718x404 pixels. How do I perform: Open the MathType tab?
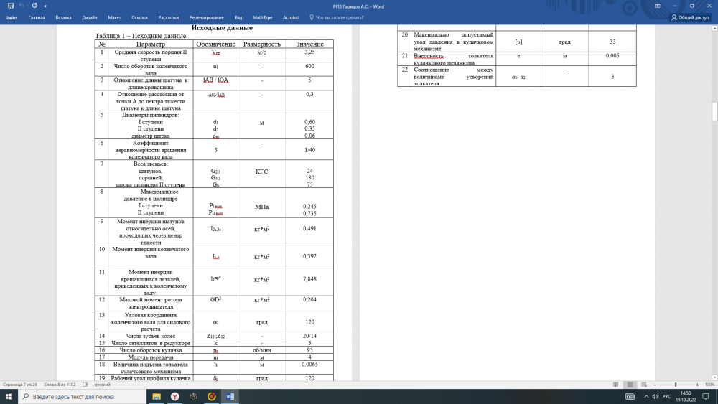(x=262, y=17)
